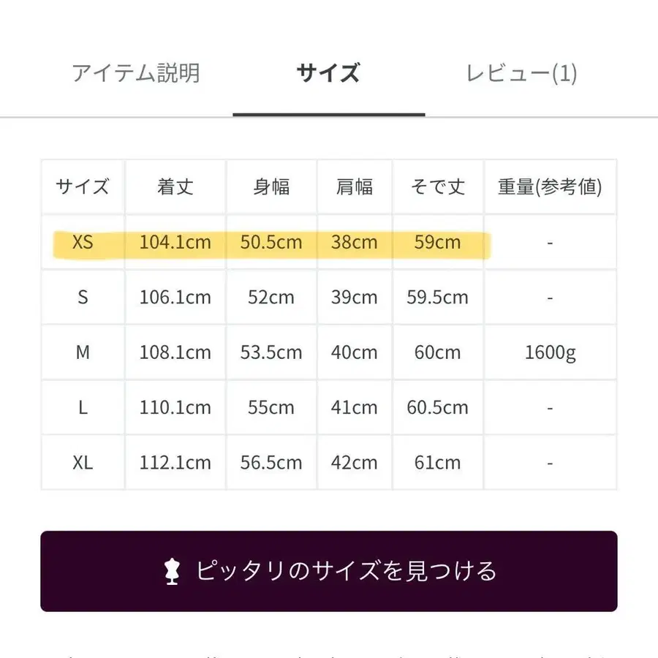Viewport: 658px width, 658px height.
Task: Select the S size row
Action: [x=83, y=298]
